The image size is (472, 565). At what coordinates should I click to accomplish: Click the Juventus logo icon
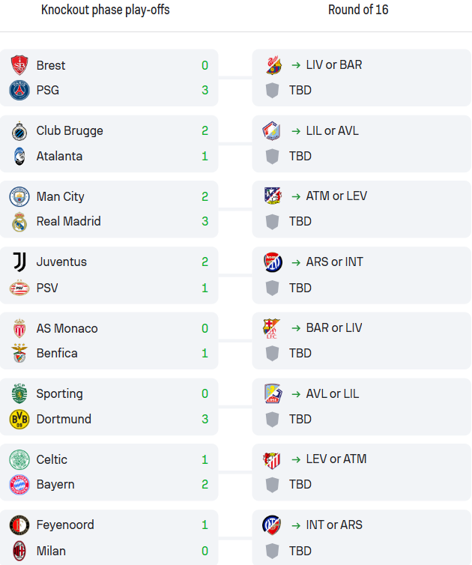(19, 262)
